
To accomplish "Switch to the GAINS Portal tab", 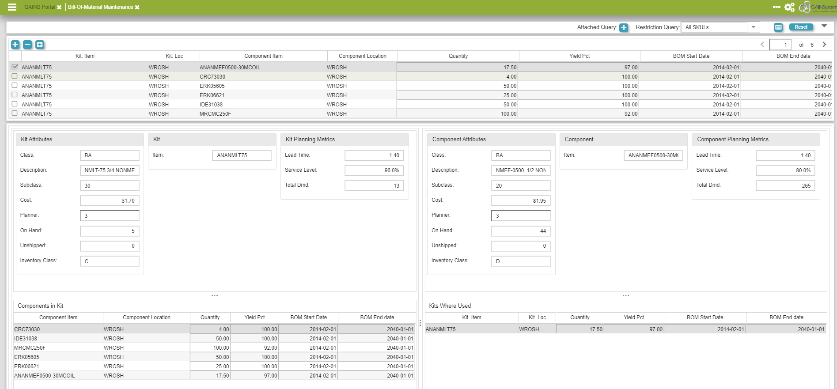I will tap(40, 7).
